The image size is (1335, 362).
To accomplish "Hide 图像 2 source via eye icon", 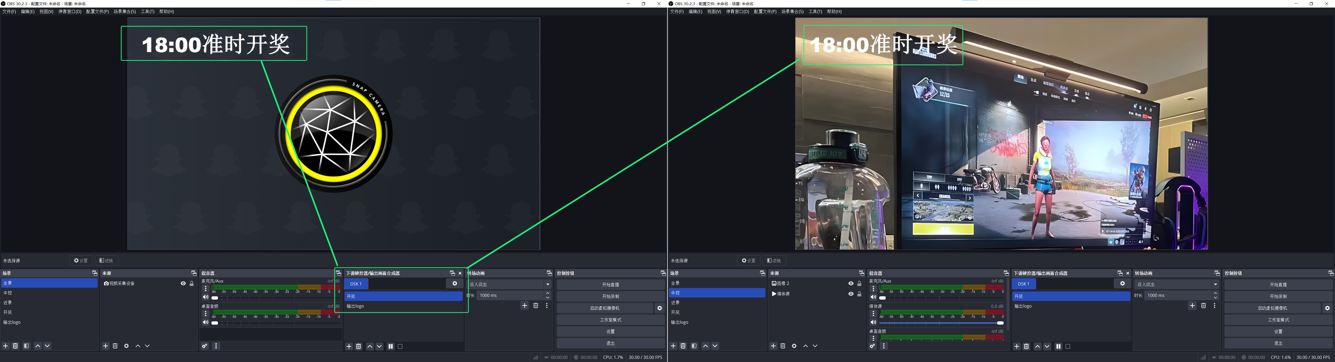I will (850, 283).
